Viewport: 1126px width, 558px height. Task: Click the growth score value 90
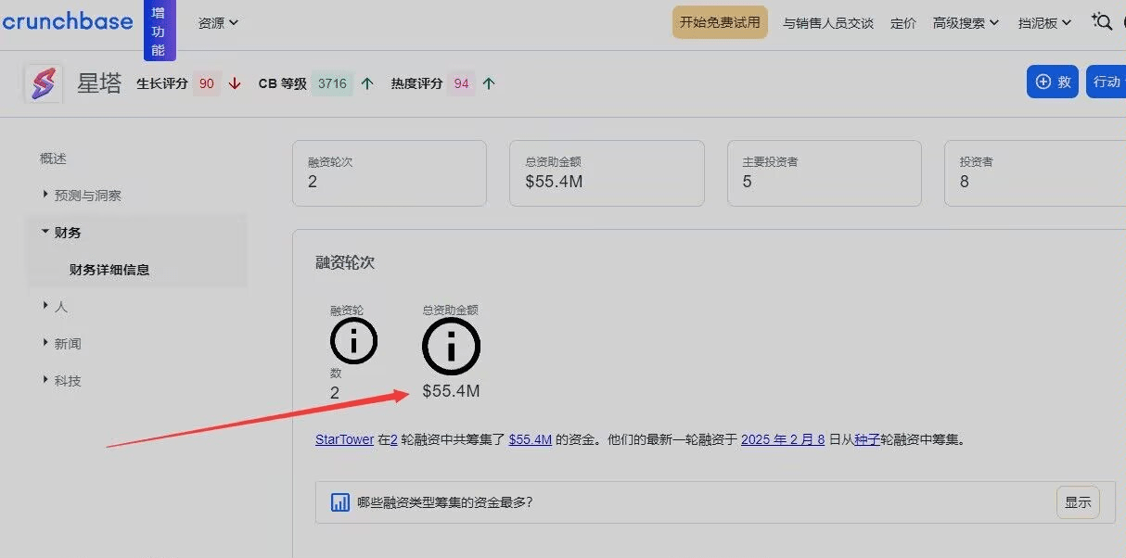(x=207, y=83)
